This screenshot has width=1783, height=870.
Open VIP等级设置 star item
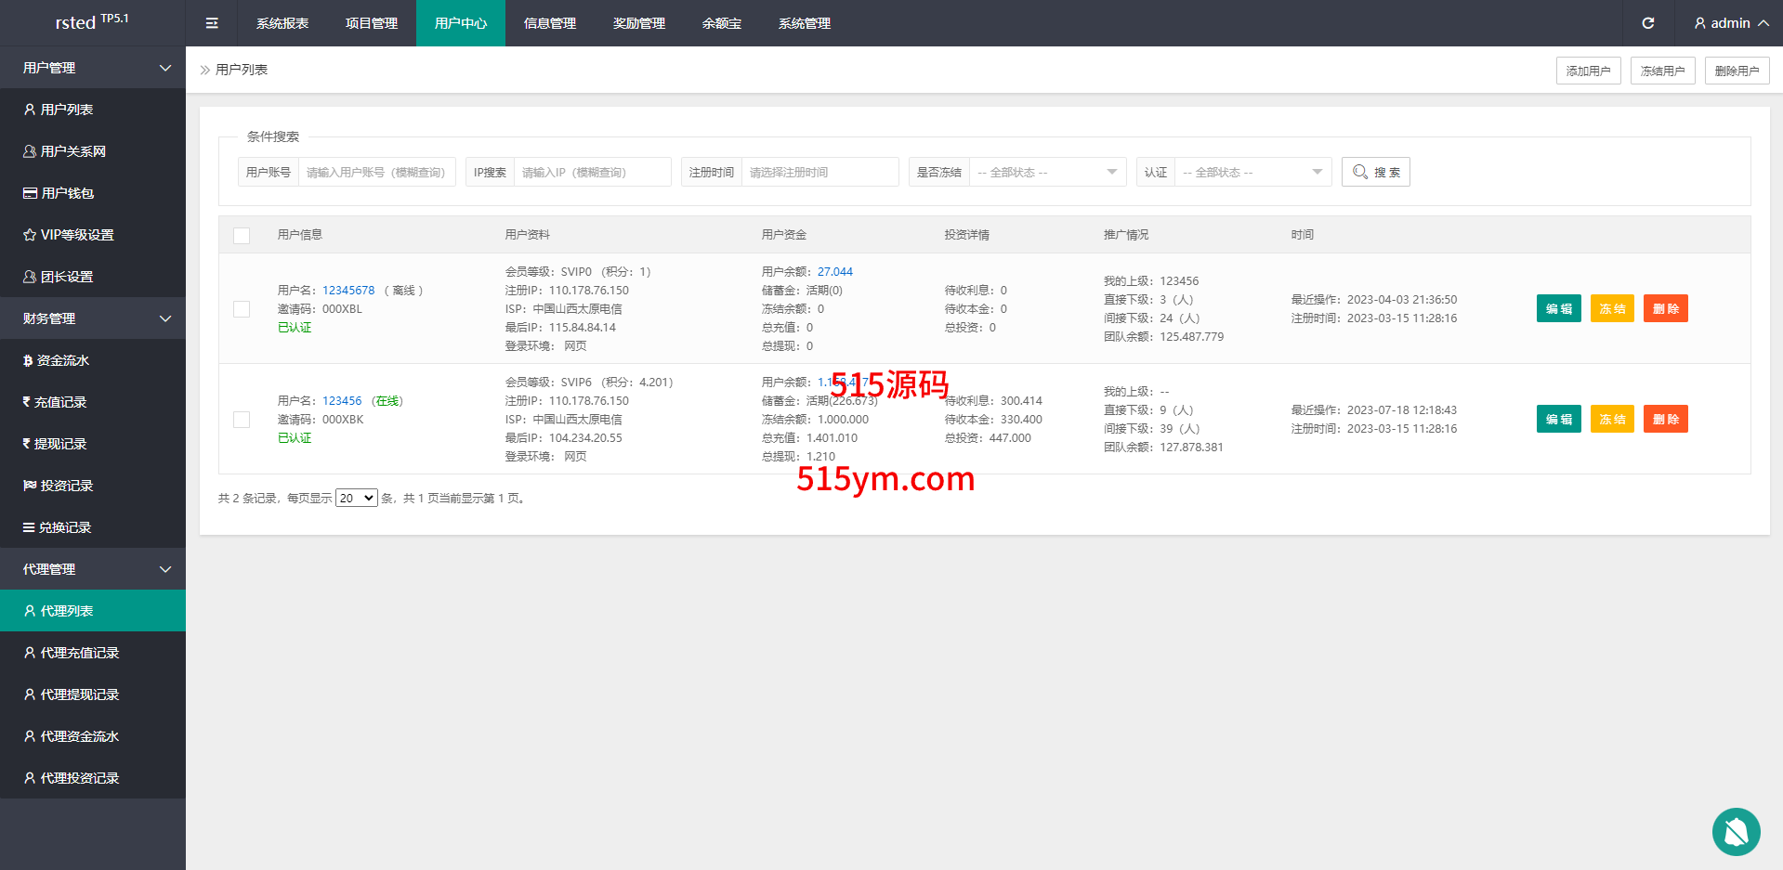(76, 235)
